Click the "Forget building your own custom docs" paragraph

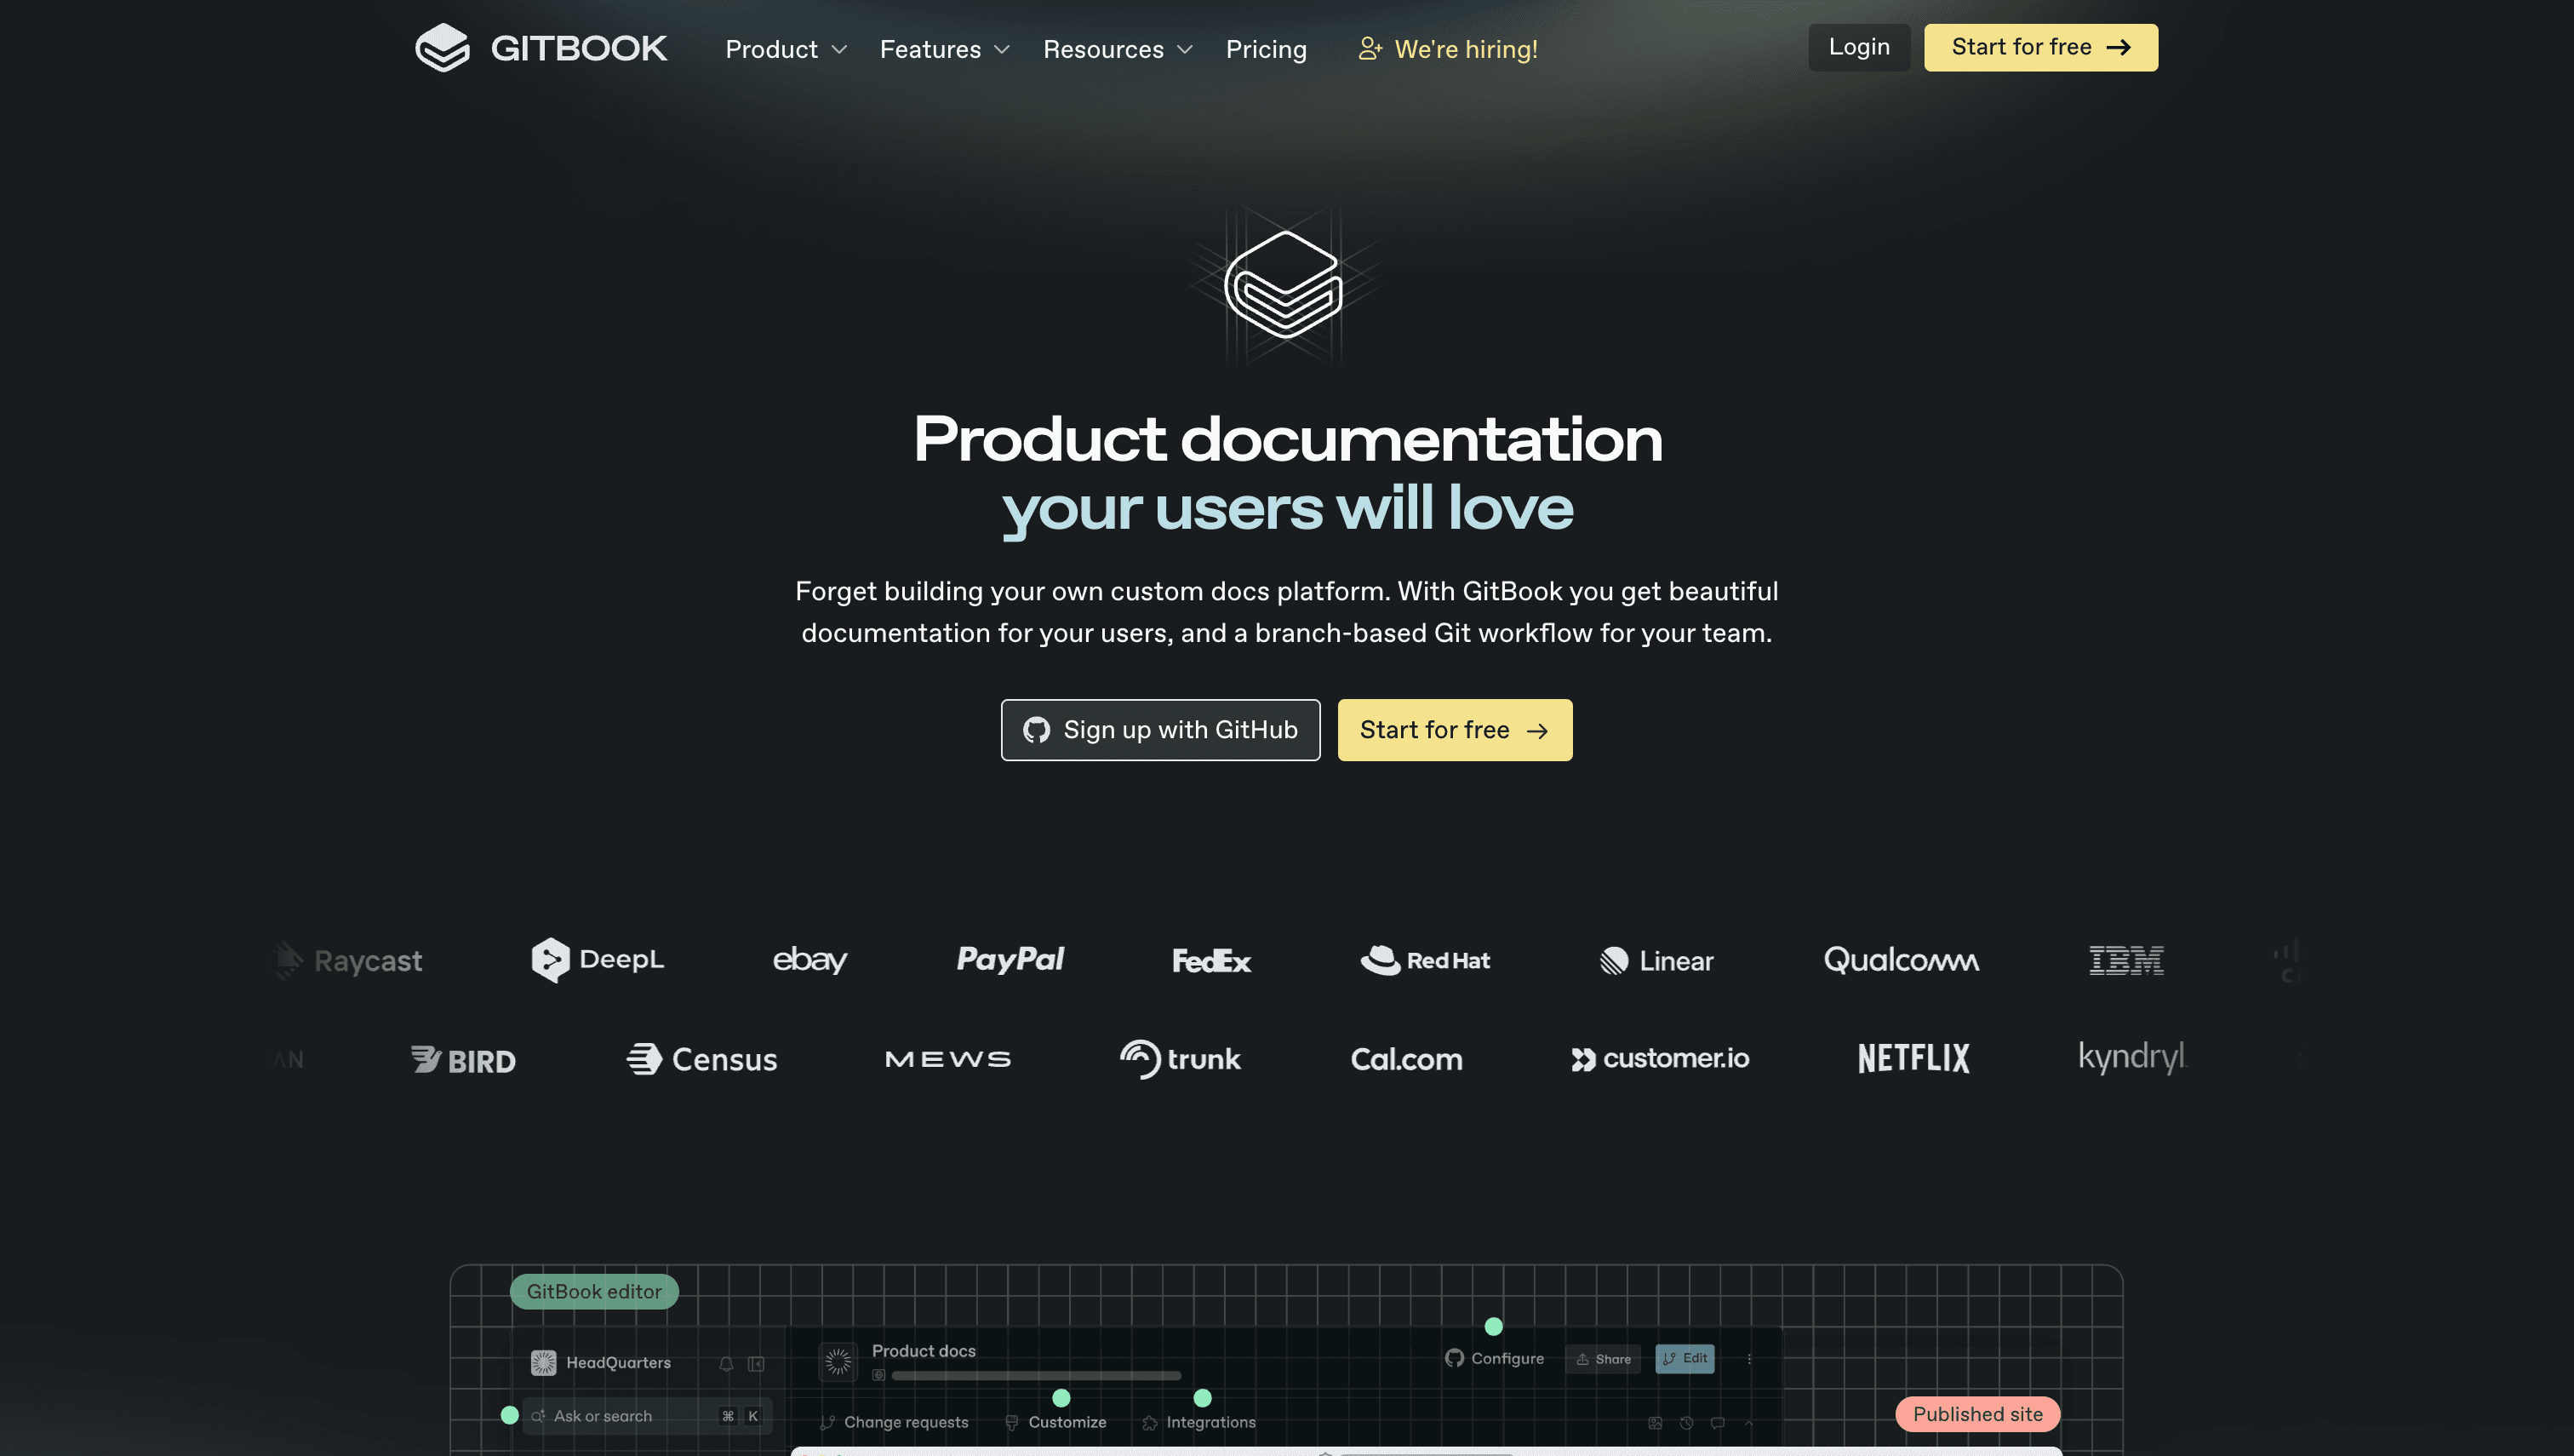click(1286, 612)
